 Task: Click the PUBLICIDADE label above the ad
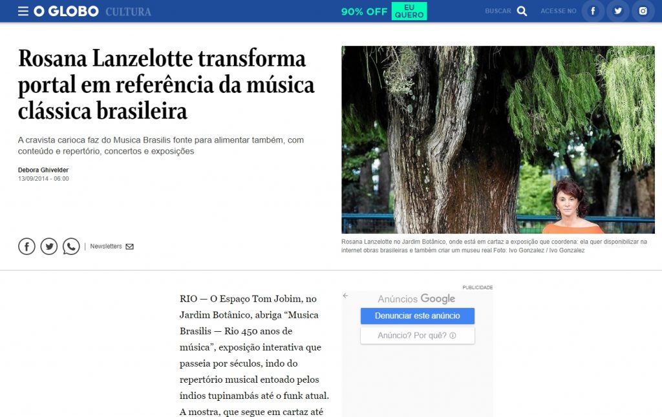coord(478,287)
